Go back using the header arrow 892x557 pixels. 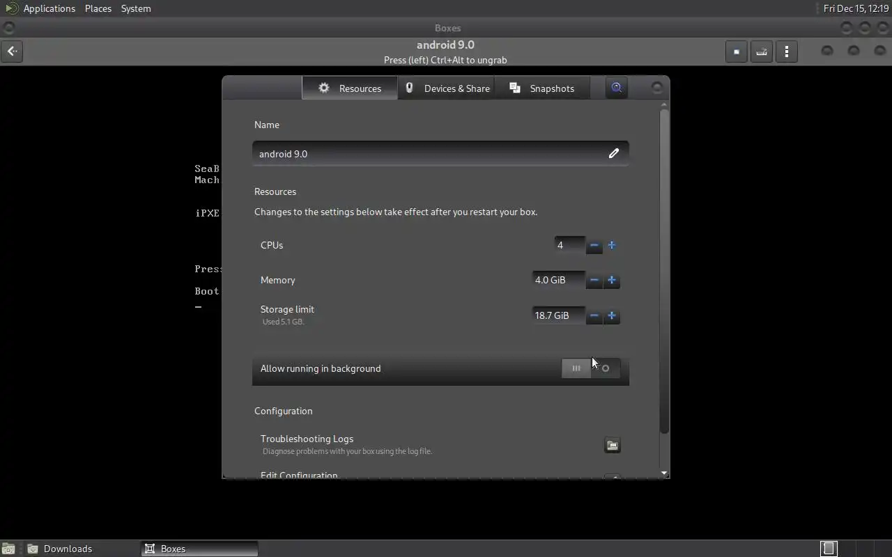point(12,52)
